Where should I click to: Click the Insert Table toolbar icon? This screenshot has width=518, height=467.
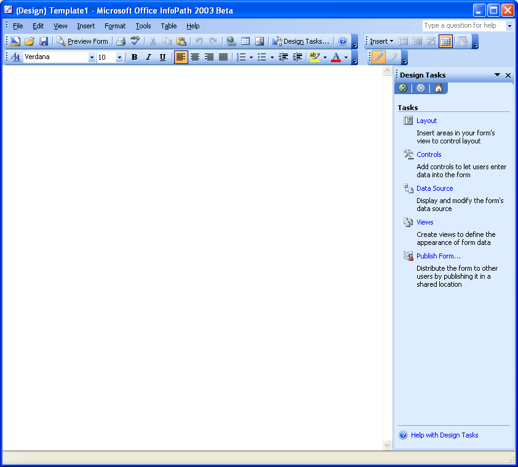(245, 41)
